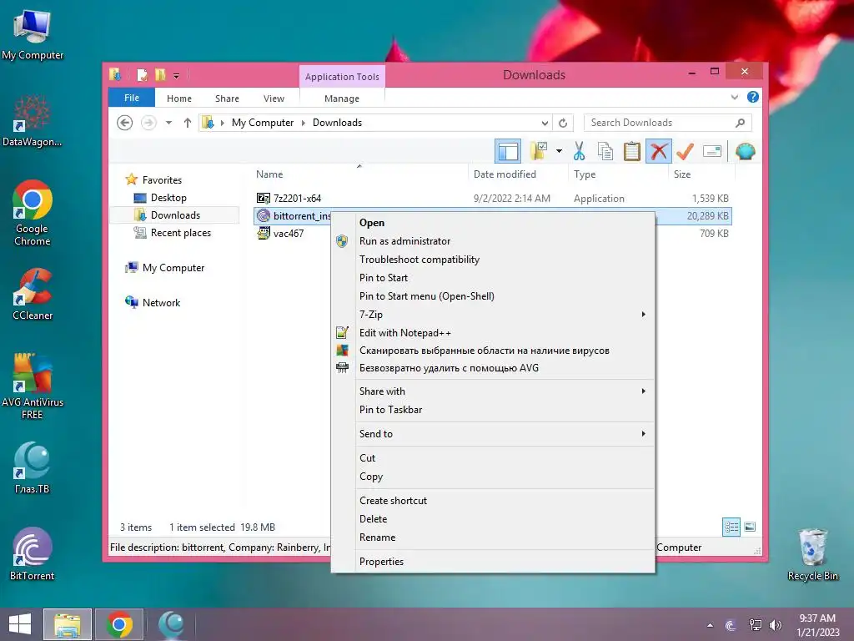
Task: Expand the 7-Zip submenu
Action: point(493,315)
